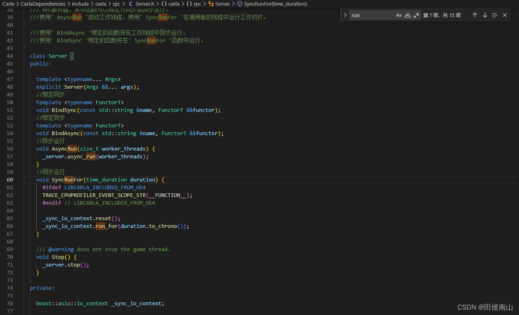Toggle Use Regular Expression (.*) option
The height and width of the screenshot is (315, 519).
[x=417, y=15]
